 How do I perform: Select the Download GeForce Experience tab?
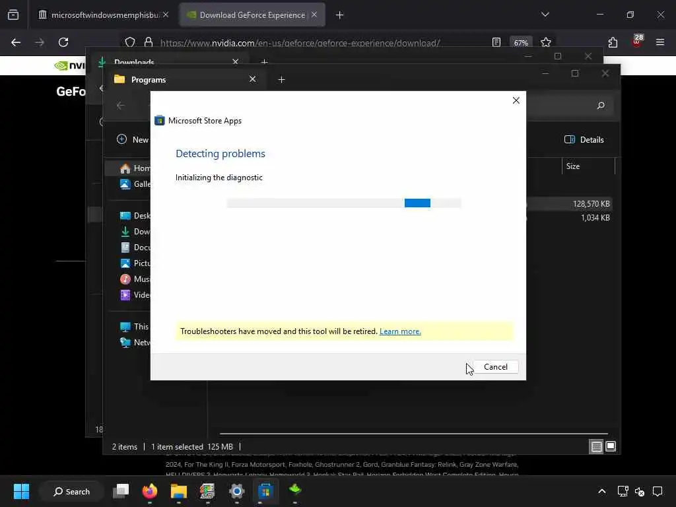pyautogui.click(x=252, y=15)
